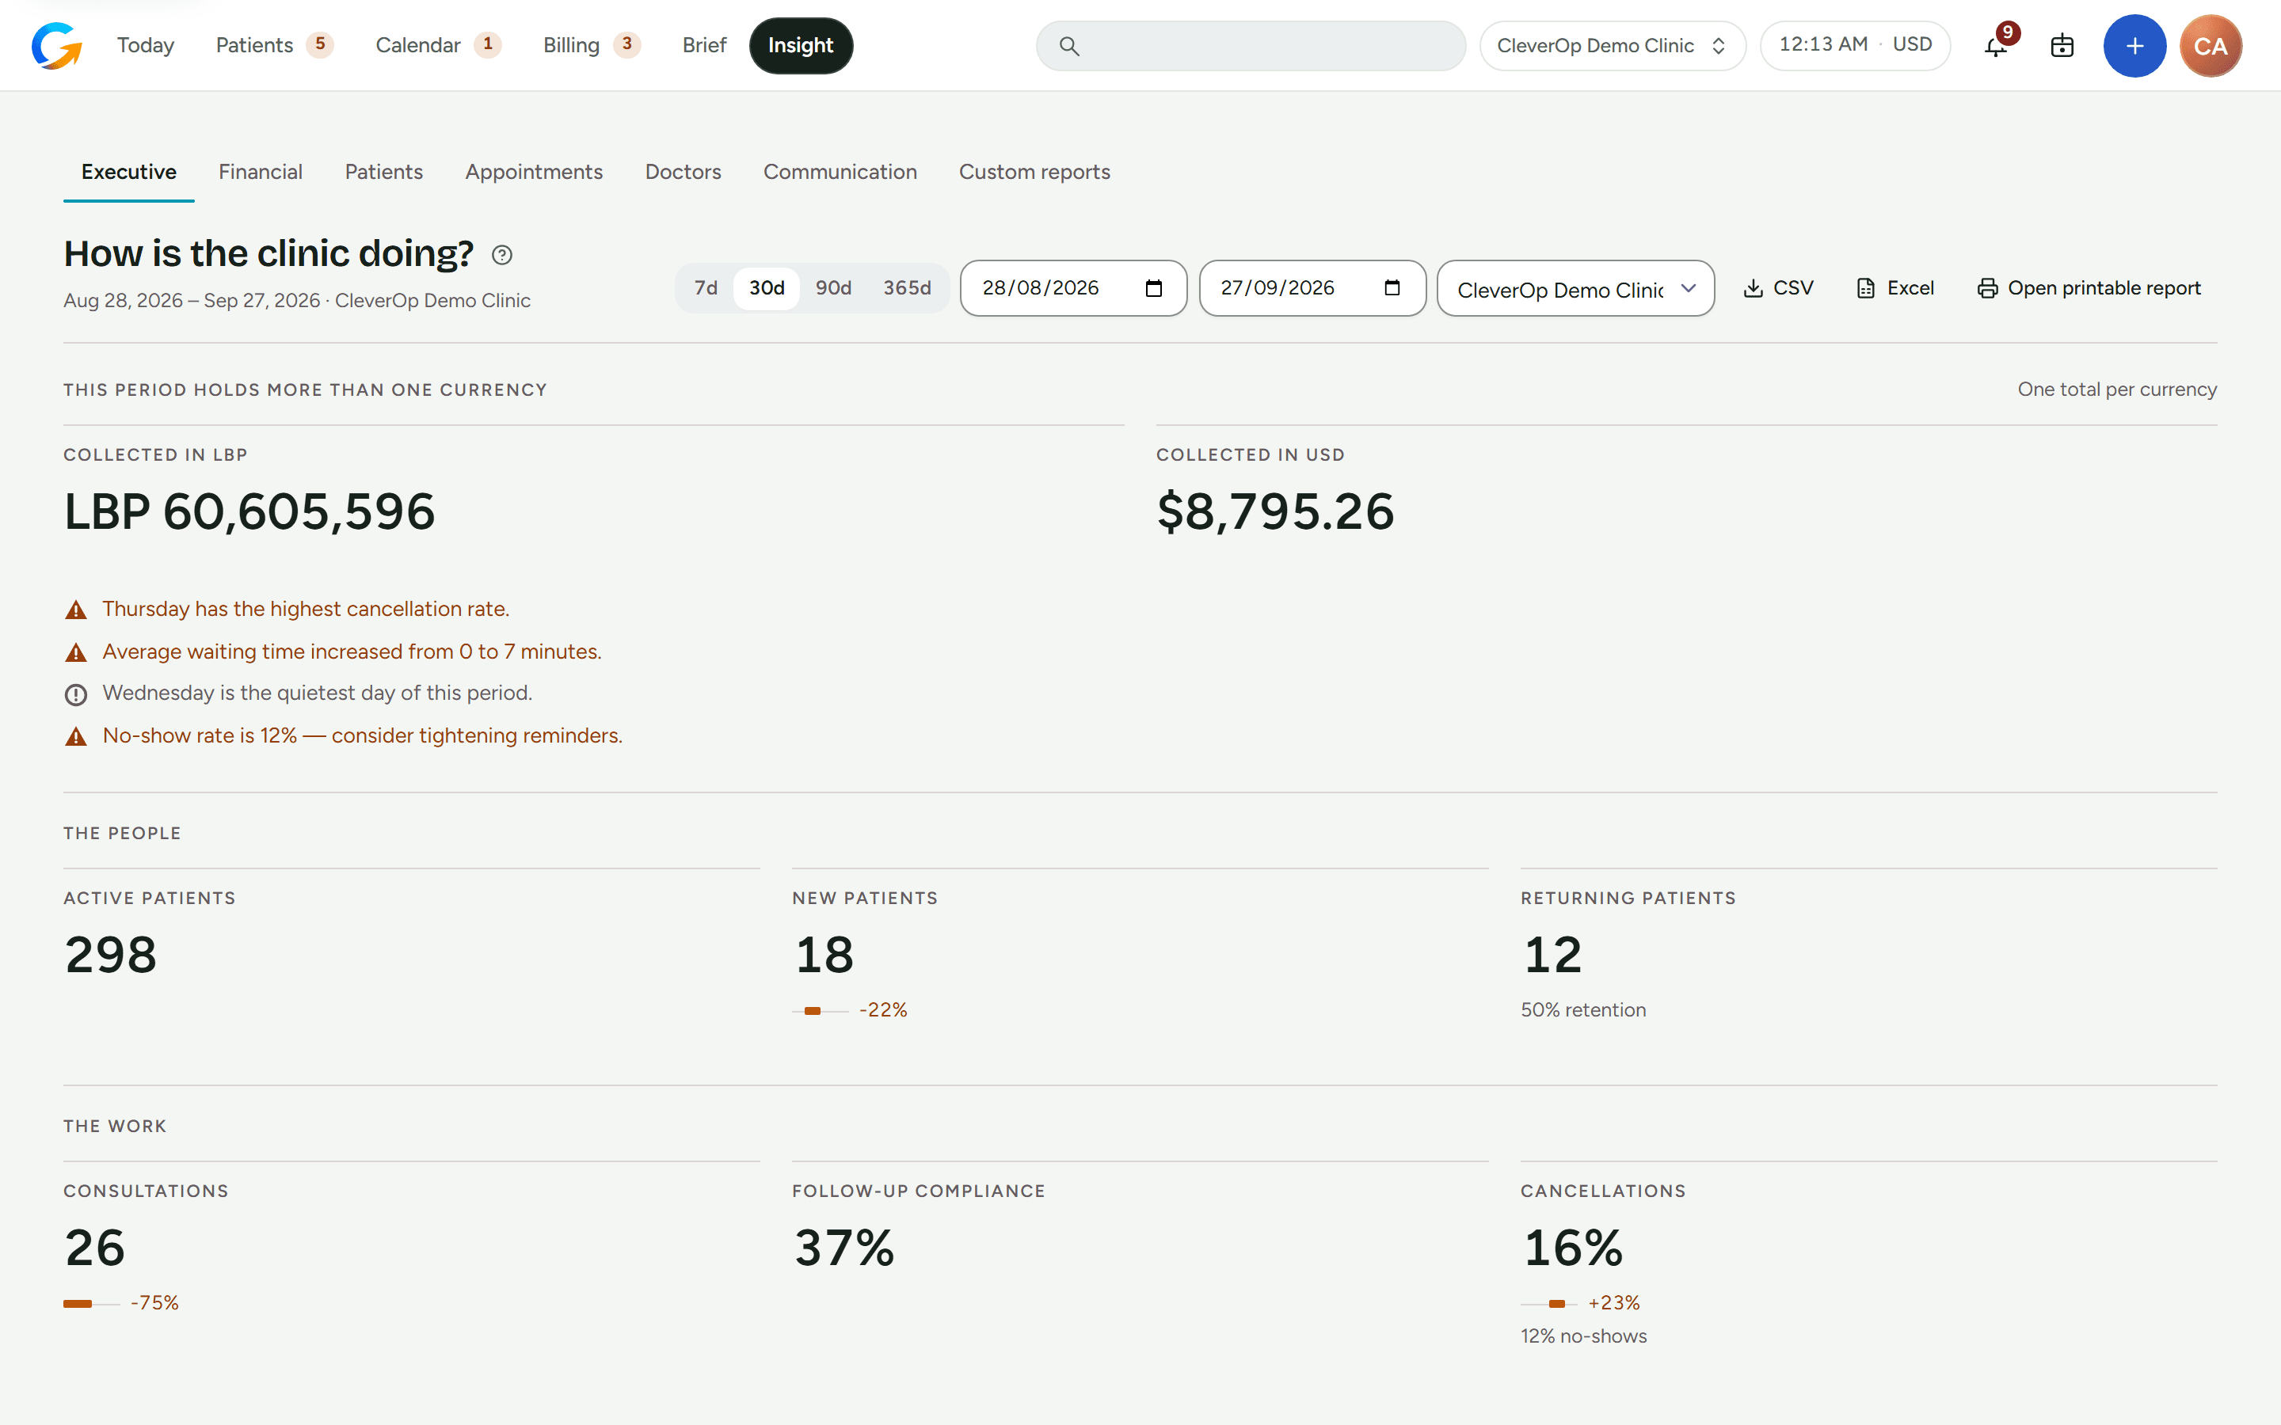Open Billing in top navigation

pyautogui.click(x=591, y=46)
